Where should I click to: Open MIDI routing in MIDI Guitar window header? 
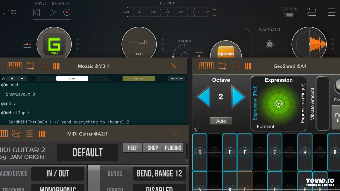(x=16, y=134)
